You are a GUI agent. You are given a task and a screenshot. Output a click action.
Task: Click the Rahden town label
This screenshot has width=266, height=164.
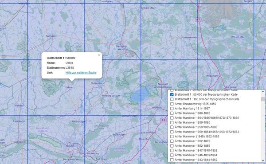point(20,105)
